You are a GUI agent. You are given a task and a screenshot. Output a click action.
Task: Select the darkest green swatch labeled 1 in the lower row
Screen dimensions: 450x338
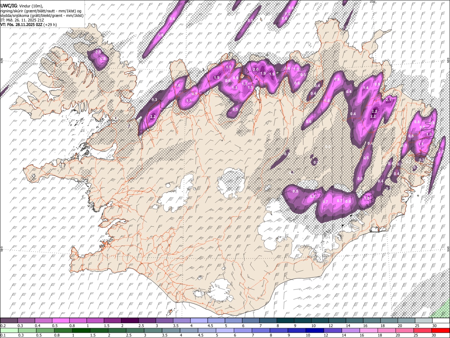tap(81, 331)
